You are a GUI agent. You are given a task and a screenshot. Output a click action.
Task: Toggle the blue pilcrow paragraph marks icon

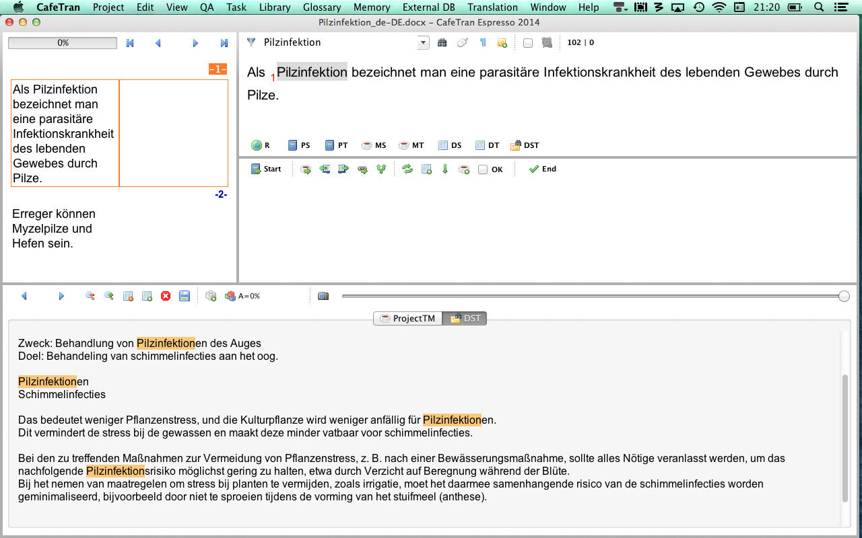[483, 42]
